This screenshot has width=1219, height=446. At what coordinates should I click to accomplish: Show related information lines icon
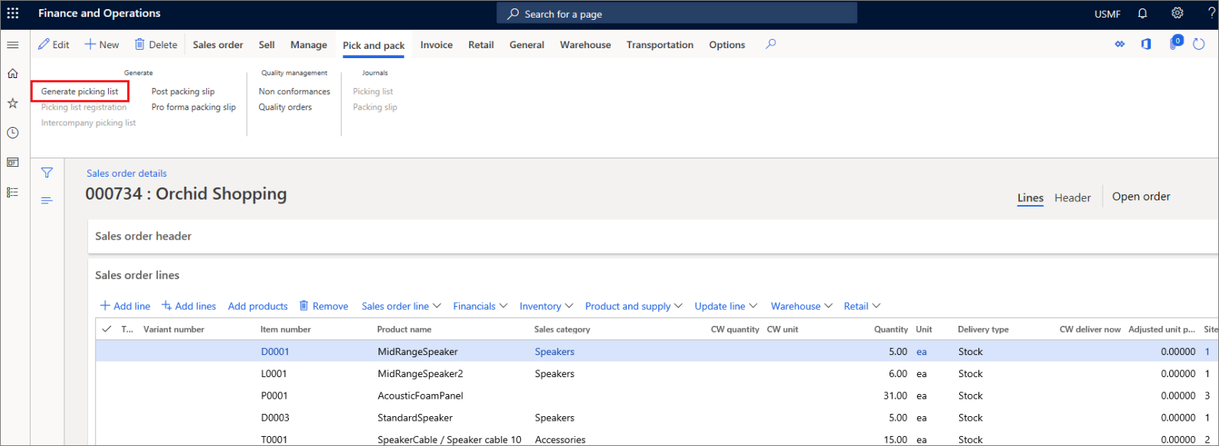point(47,200)
